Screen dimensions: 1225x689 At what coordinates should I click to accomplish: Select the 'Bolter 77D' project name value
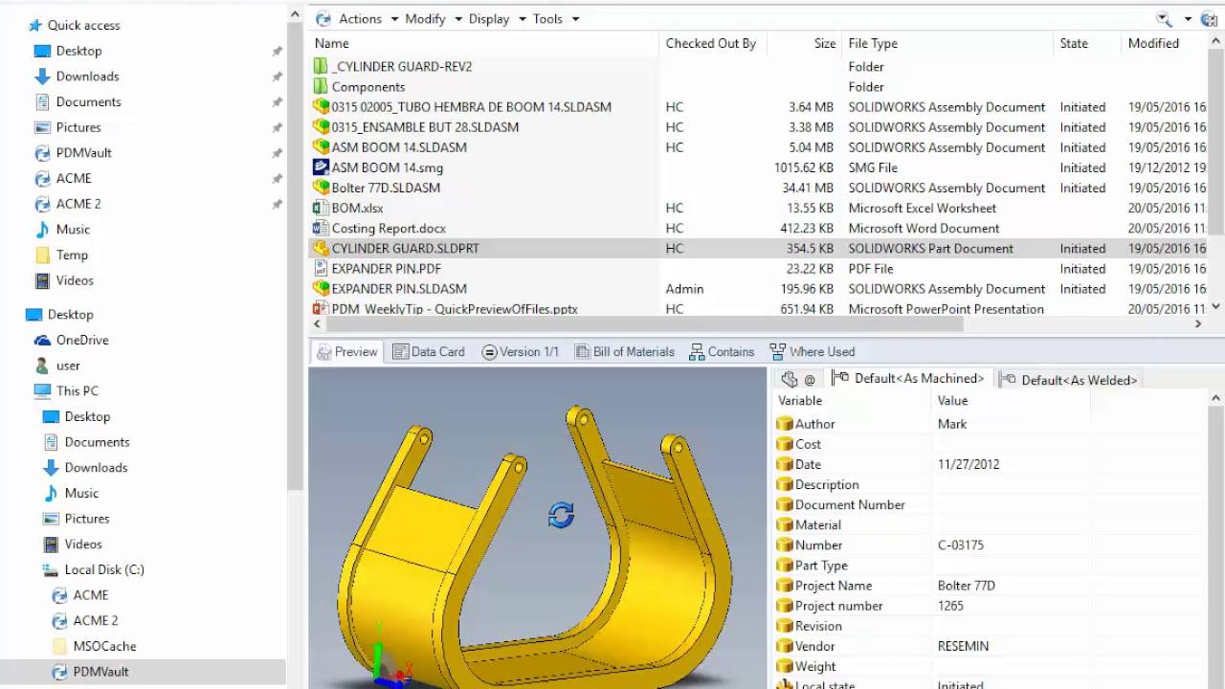[x=967, y=586]
